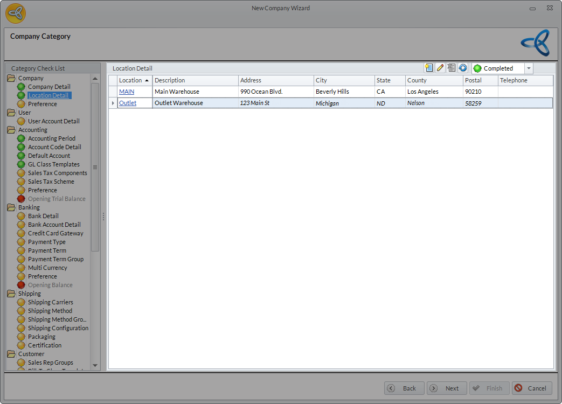The height and width of the screenshot is (404, 562).
Task: Open Multi Currency item
Action: click(x=47, y=268)
